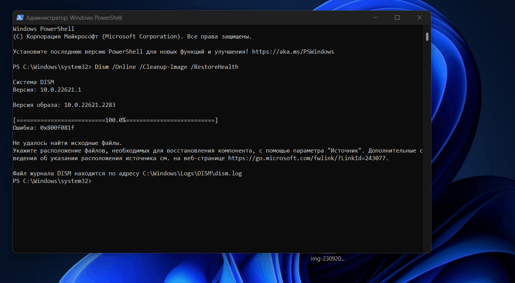Click 'Не удалось найти исходные файлы.' line
The height and width of the screenshot is (283, 515).
point(68,143)
